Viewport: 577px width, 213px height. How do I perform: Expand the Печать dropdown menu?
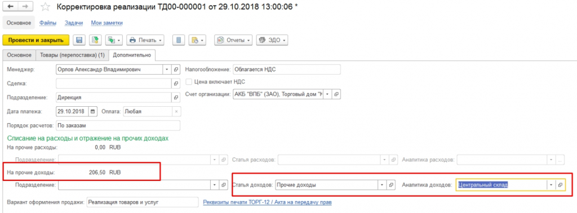point(145,40)
